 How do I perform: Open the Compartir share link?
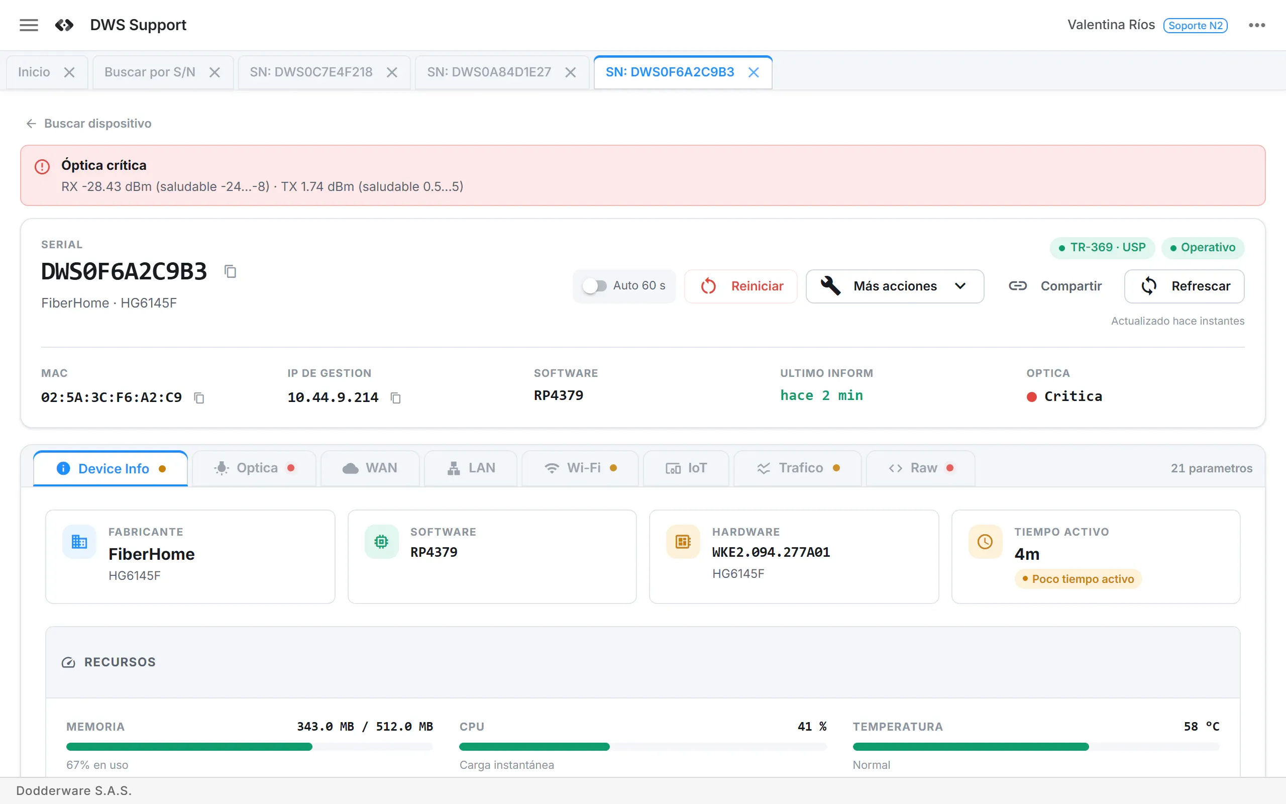point(1054,286)
